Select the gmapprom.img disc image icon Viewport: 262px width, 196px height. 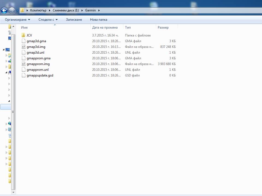tap(23, 64)
